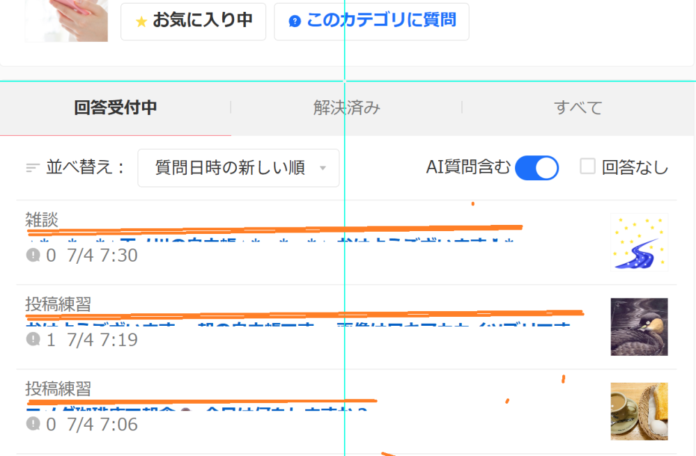The height and width of the screenshot is (456, 696).
Task: Open the 投稿練習 category on the 7/4 7:19 row
Action: 58,304
